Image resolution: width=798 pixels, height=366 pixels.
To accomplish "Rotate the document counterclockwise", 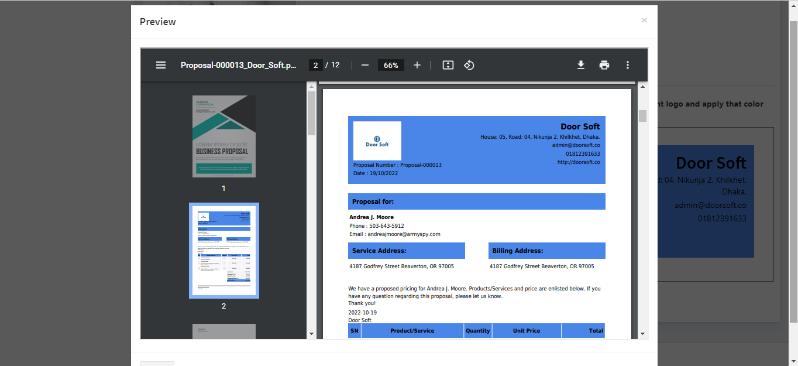I will point(469,65).
